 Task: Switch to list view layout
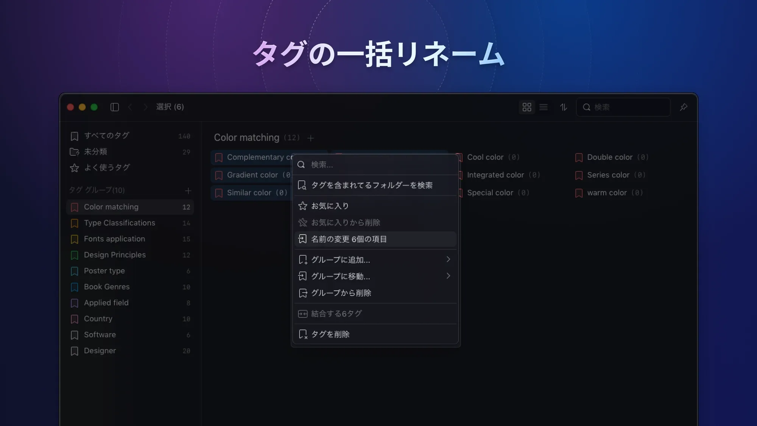[x=544, y=107]
